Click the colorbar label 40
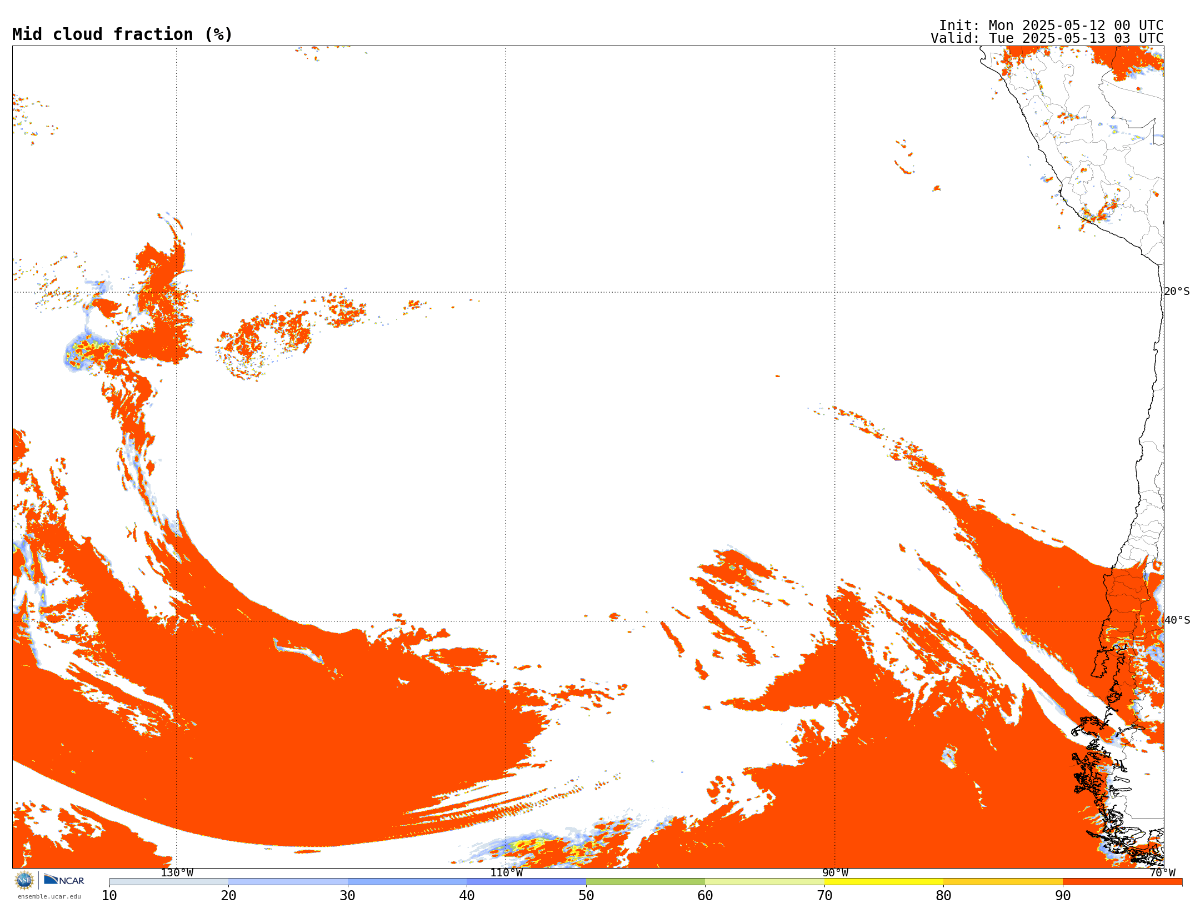Image resolution: width=1200 pixels, height=903 pixels. click(467, 895)
